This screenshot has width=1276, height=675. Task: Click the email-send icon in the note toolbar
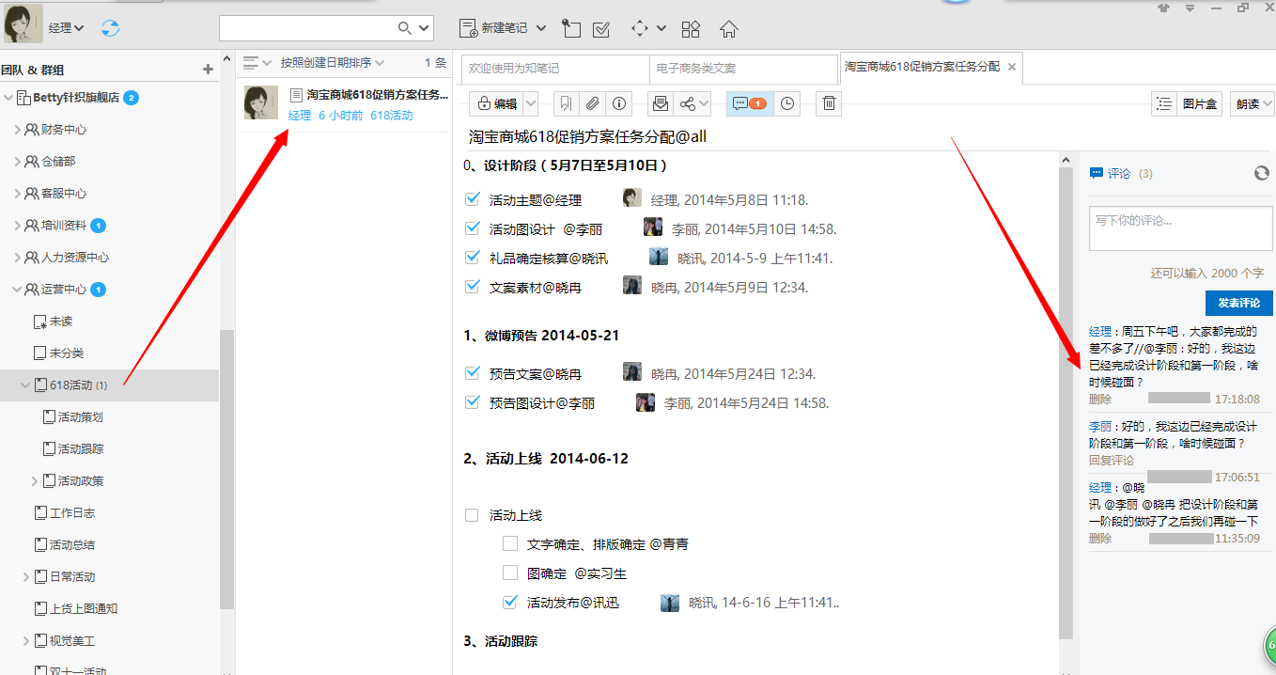click(661, 103)
